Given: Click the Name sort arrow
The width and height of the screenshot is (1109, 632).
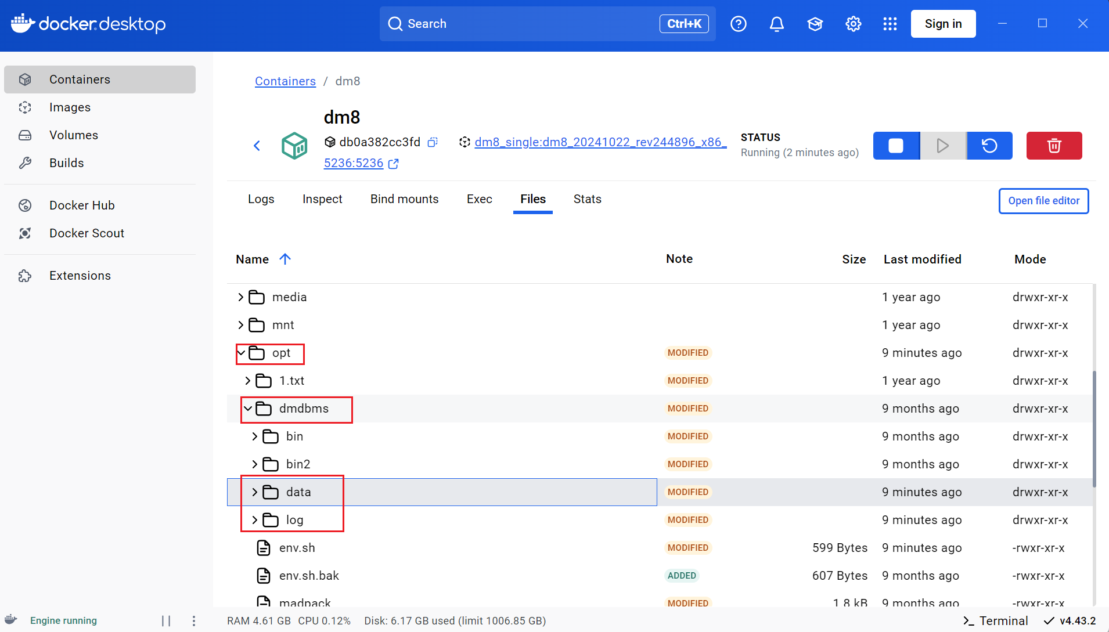Looking at the screenshot, I should (285, 259).
